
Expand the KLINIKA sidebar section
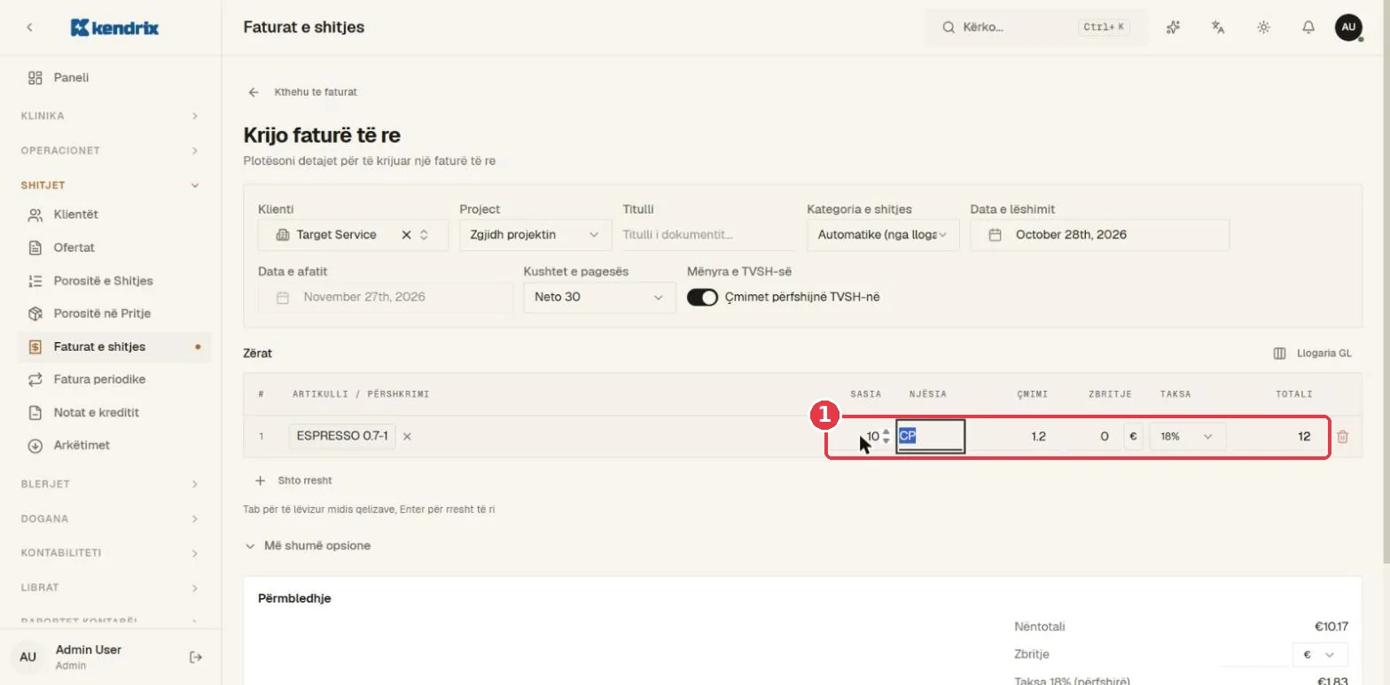(111, 116)
